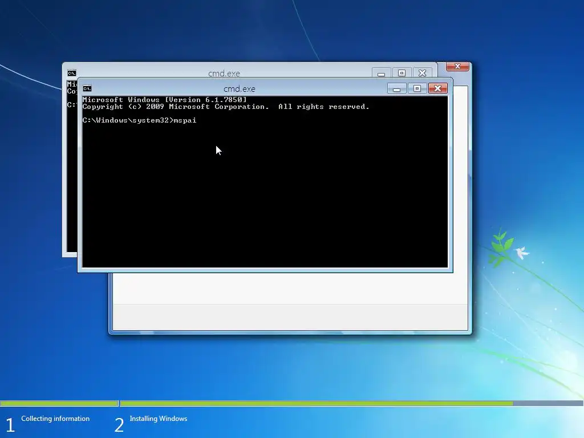Click the step 2 installation progress bar
Screen dimensions: 584x438
click(x=351, y=403)
